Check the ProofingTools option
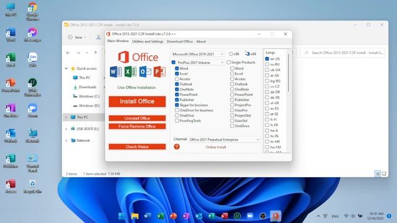 coord(177,121)
